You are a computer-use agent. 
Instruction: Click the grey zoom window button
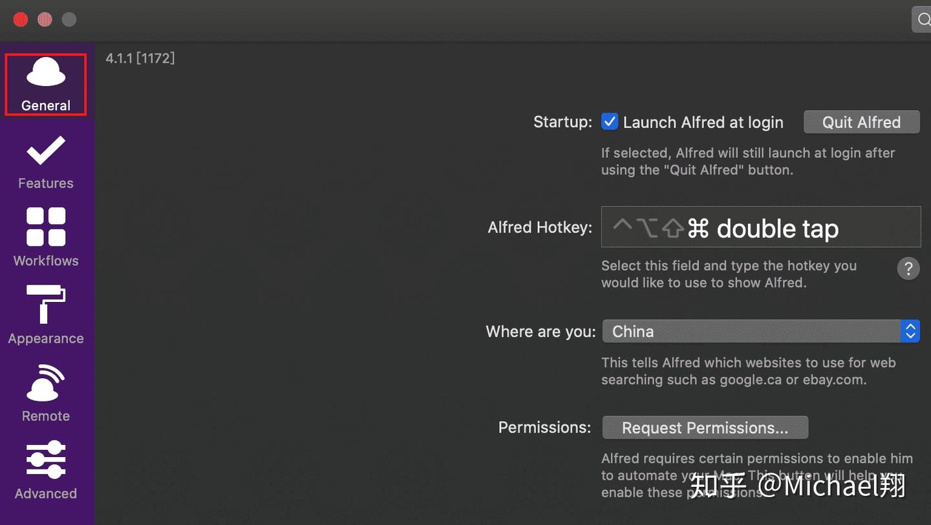click(x=69, y=20)
